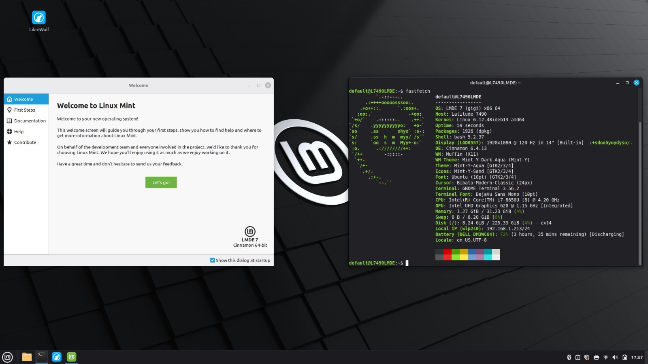Click the book icon beside Documentation
The image size is (648, 364).
(9, 121)
